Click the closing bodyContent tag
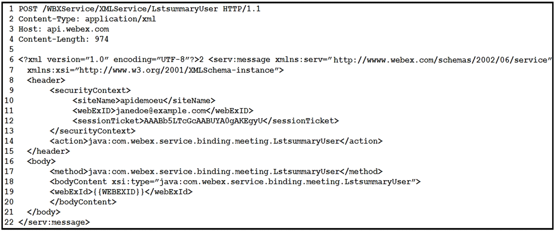This screenshot has width=555, height=232. pos(83,202)
